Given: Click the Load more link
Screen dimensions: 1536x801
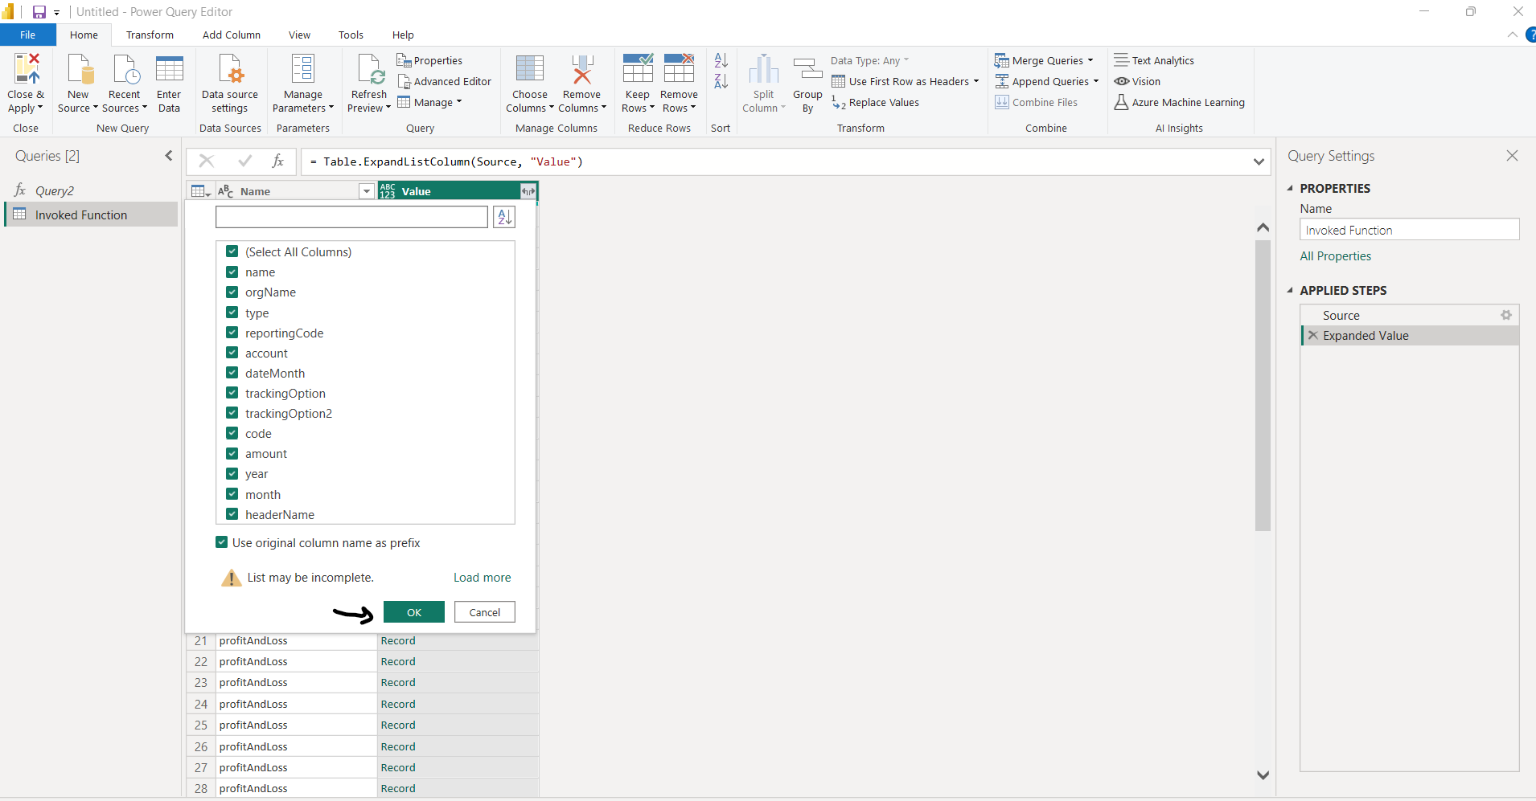Looking at the screenshot, I should tap(483, 577).
